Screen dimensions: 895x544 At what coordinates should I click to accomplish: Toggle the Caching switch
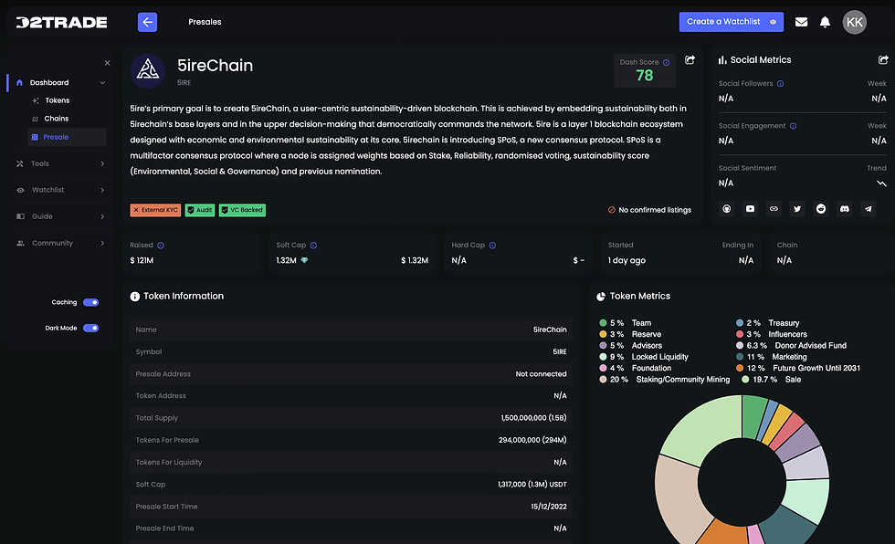pos(90,302)
